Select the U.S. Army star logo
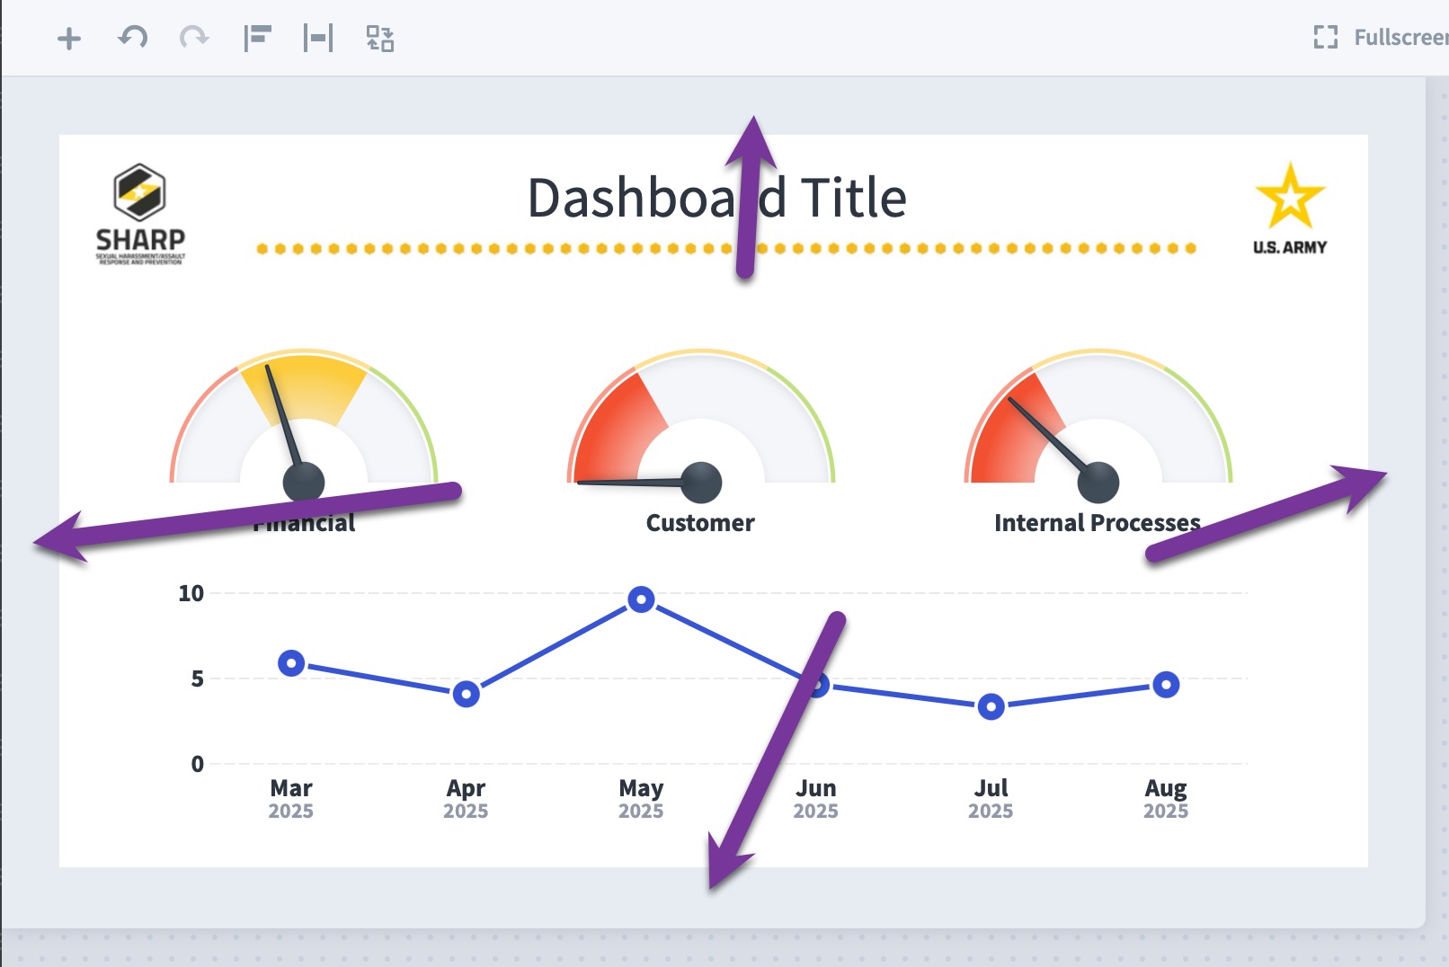Image resolution: width=1449 pixels, height=967 pixels. pos(1290,209)
